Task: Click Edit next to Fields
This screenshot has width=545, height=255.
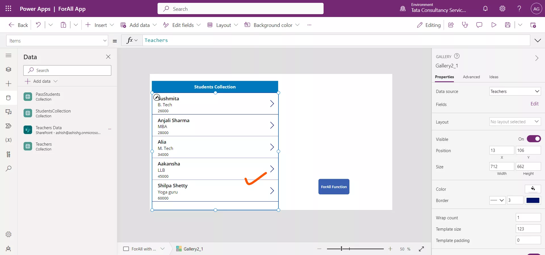Action: pos(534,104)
